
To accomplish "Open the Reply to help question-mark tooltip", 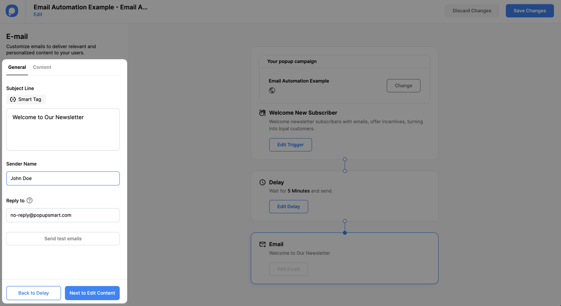I will pos(29,200).
